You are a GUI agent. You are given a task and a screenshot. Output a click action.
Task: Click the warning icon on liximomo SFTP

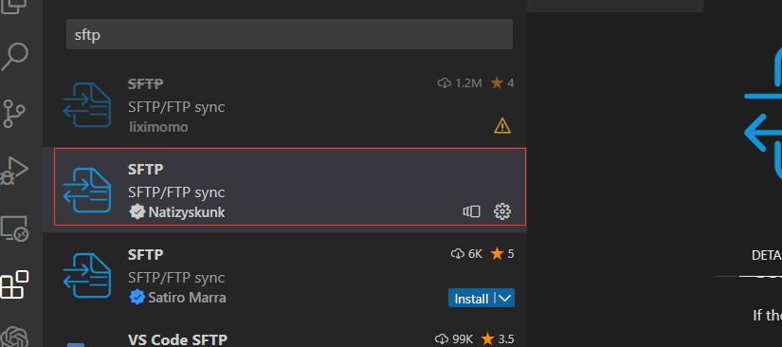(502, 126)
